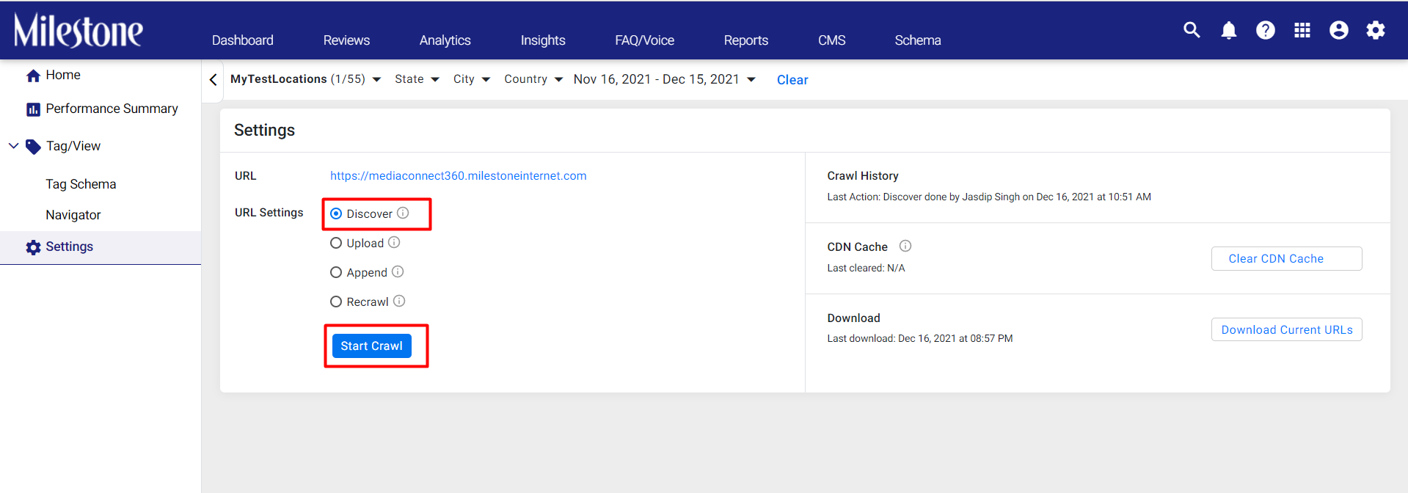Open the header settings gear icon
Image resolution: width=1408 pixels, height=493 pixels.
pyautogui.click(x=1376, y=30)
